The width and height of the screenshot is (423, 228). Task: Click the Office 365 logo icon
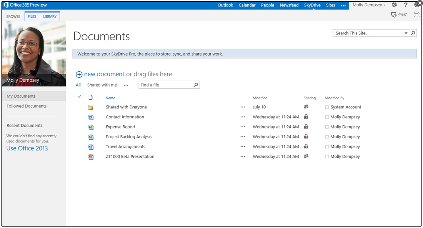[x=6, y=5]
